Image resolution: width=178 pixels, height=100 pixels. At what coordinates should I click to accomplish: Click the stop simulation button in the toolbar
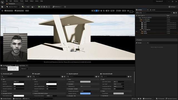click(x=44, y=7)
